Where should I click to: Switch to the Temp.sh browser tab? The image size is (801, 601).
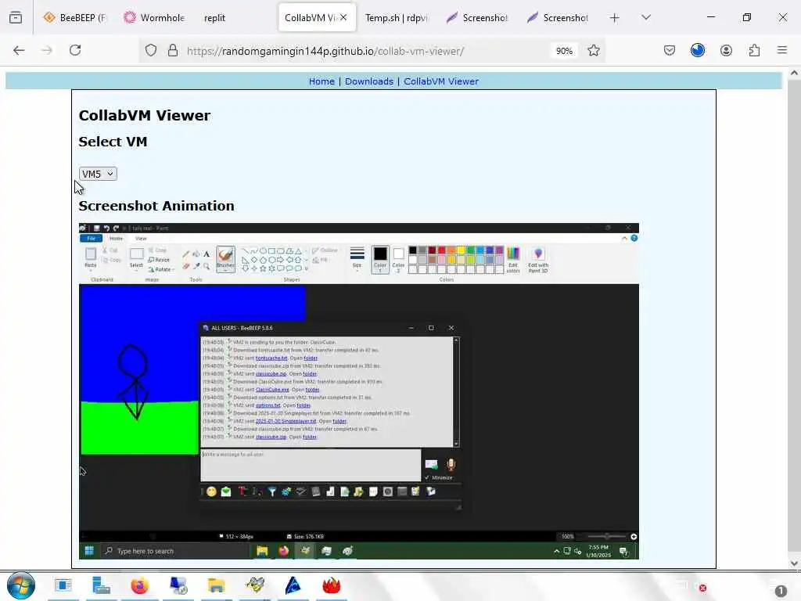point(397,18)
